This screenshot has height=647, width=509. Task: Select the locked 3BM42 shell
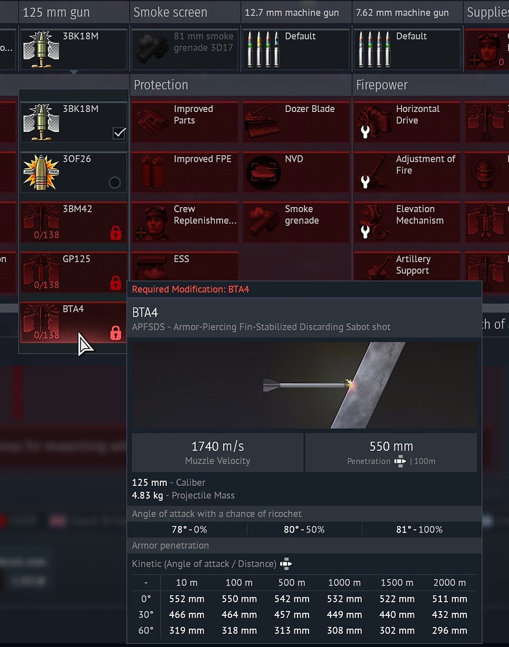coord(74,222)
